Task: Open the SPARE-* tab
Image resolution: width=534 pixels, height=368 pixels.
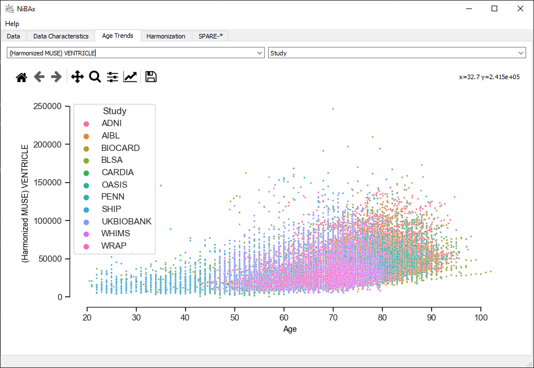Action: [210, 36]
